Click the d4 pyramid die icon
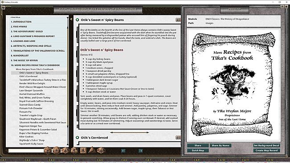The image size is (290, 163). point(92,150)
